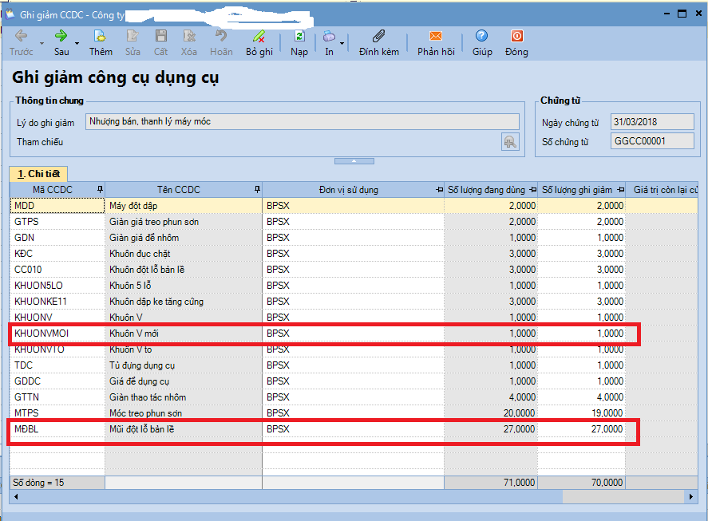Pin the Đơn vị sử dụng column
Image resolution: width=708 pixels, height=521 pixels.
click(439, 190)
